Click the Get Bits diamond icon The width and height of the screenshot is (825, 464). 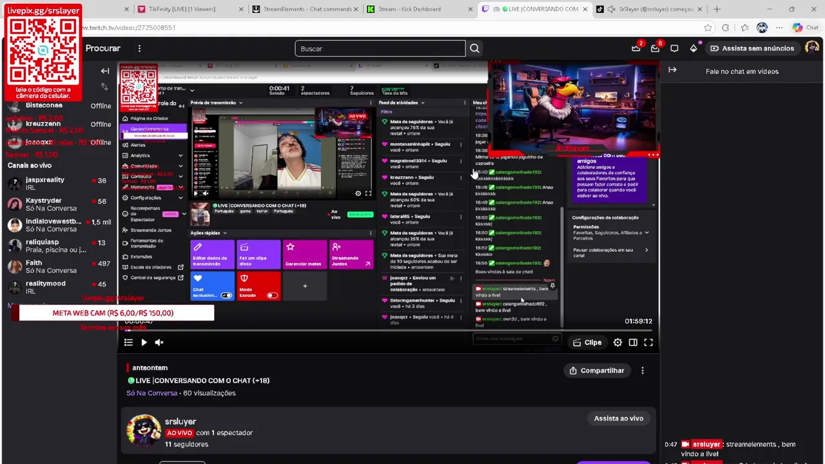point(694,48)
